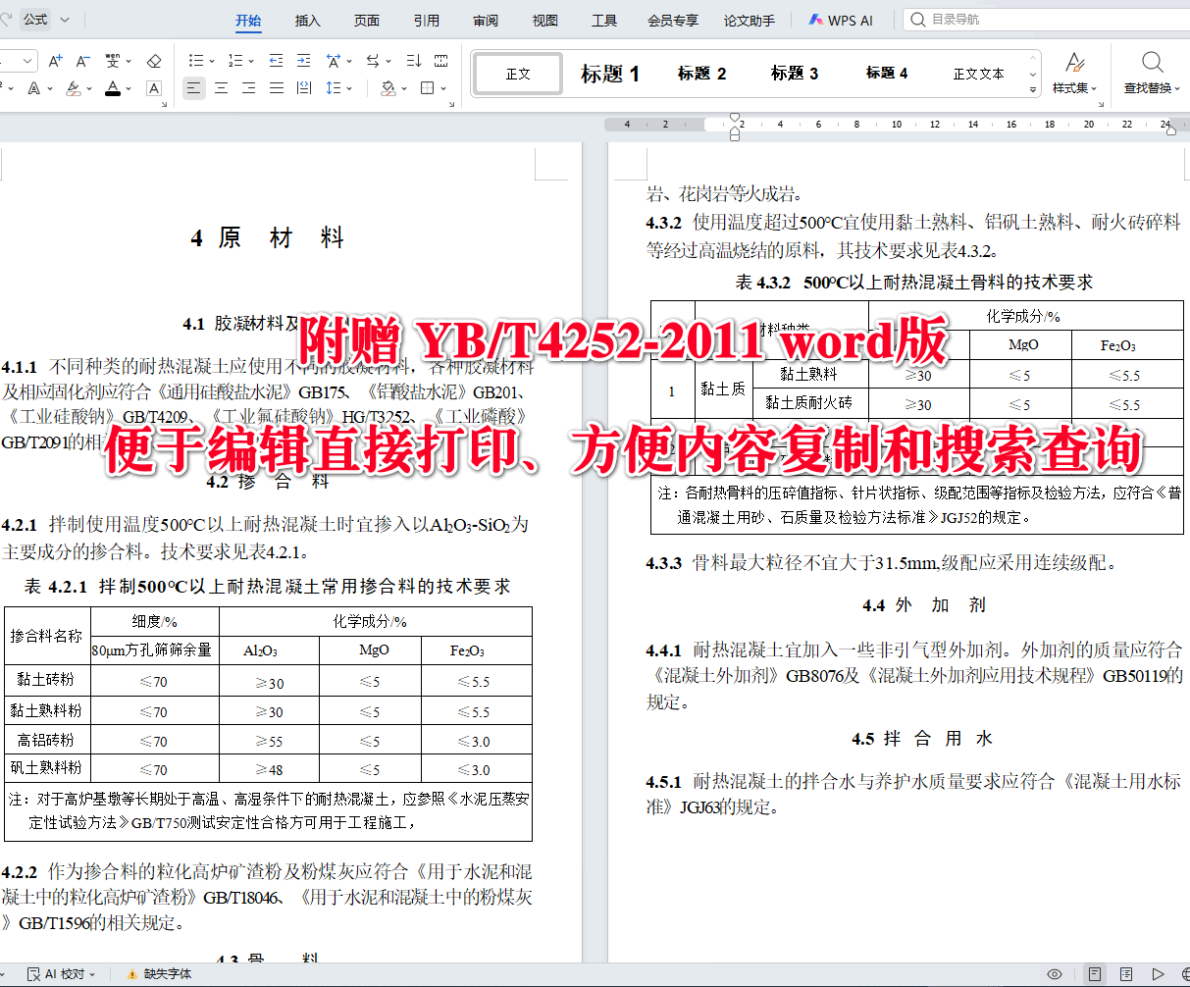The height and width of the screenshot is (987, 1190).
Task: Increase paragraph indent
Action: click(x=304, y=61)
